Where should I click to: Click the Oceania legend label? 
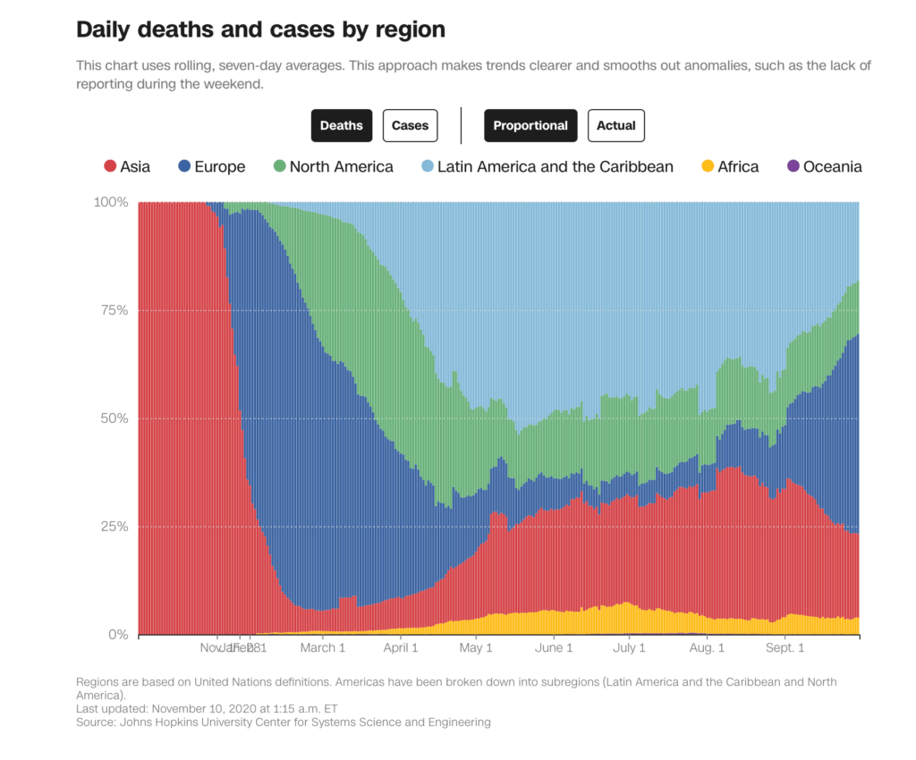[x=833, y=167]
